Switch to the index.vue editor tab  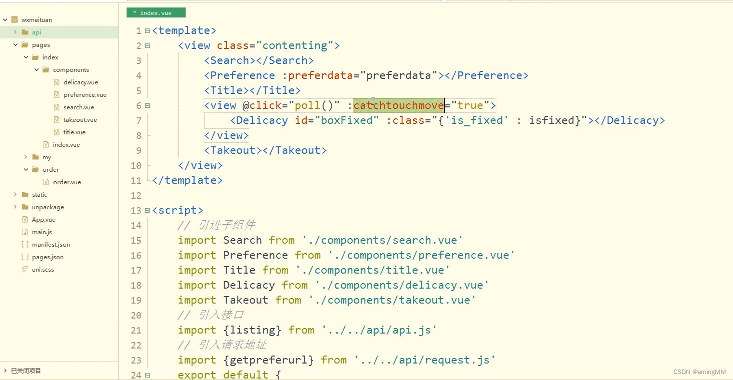tap(156, 12)
